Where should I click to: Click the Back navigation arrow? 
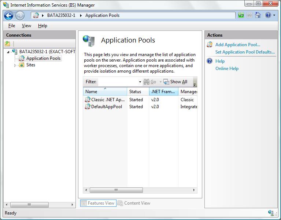pyautogui.click(x=8, y=15)
